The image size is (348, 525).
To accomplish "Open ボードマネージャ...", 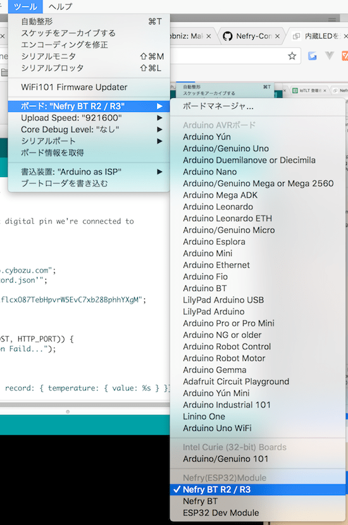I will [x=258, y=106].
